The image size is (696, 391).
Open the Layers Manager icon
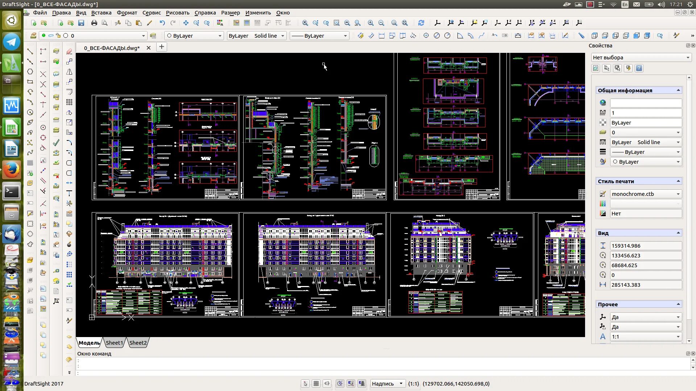(x=33, y=35)
